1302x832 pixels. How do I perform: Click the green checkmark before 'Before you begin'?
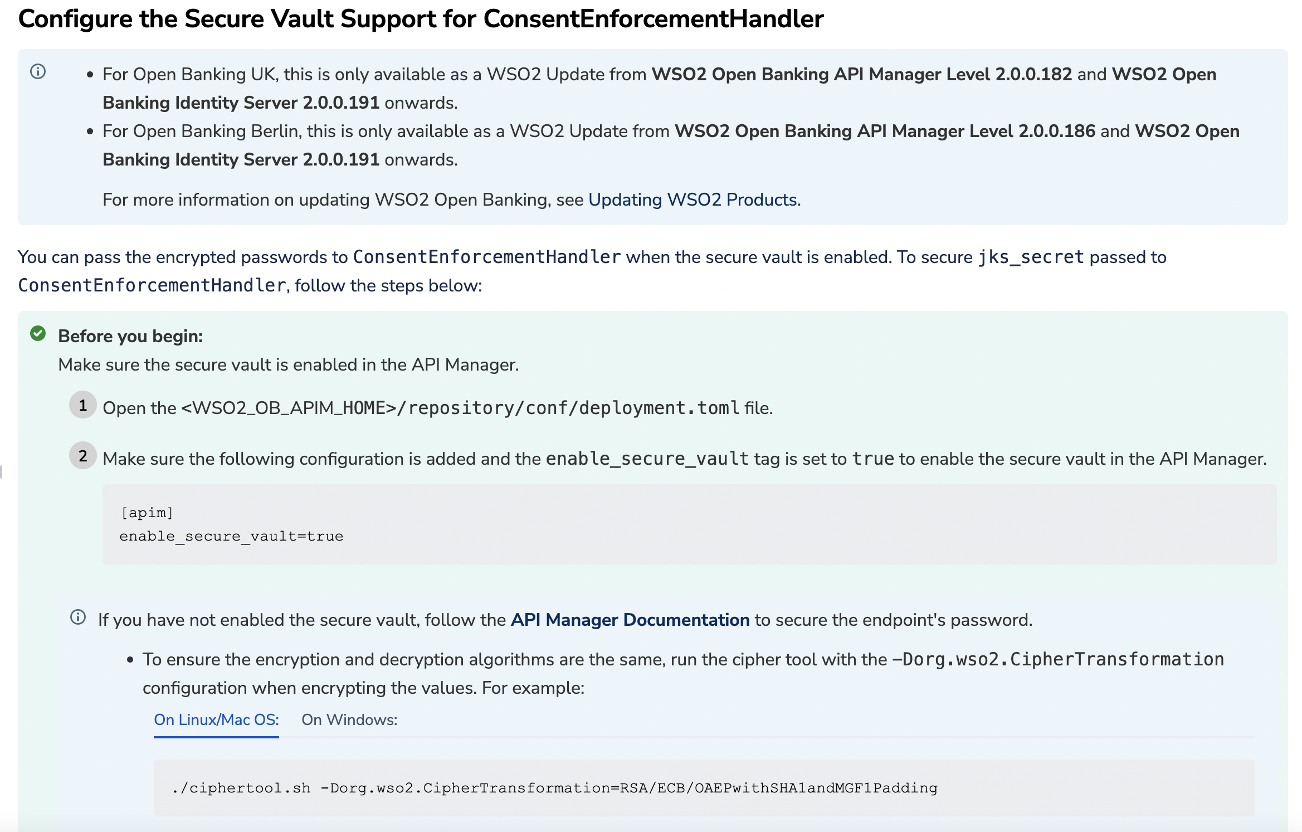tap(37, 334)
